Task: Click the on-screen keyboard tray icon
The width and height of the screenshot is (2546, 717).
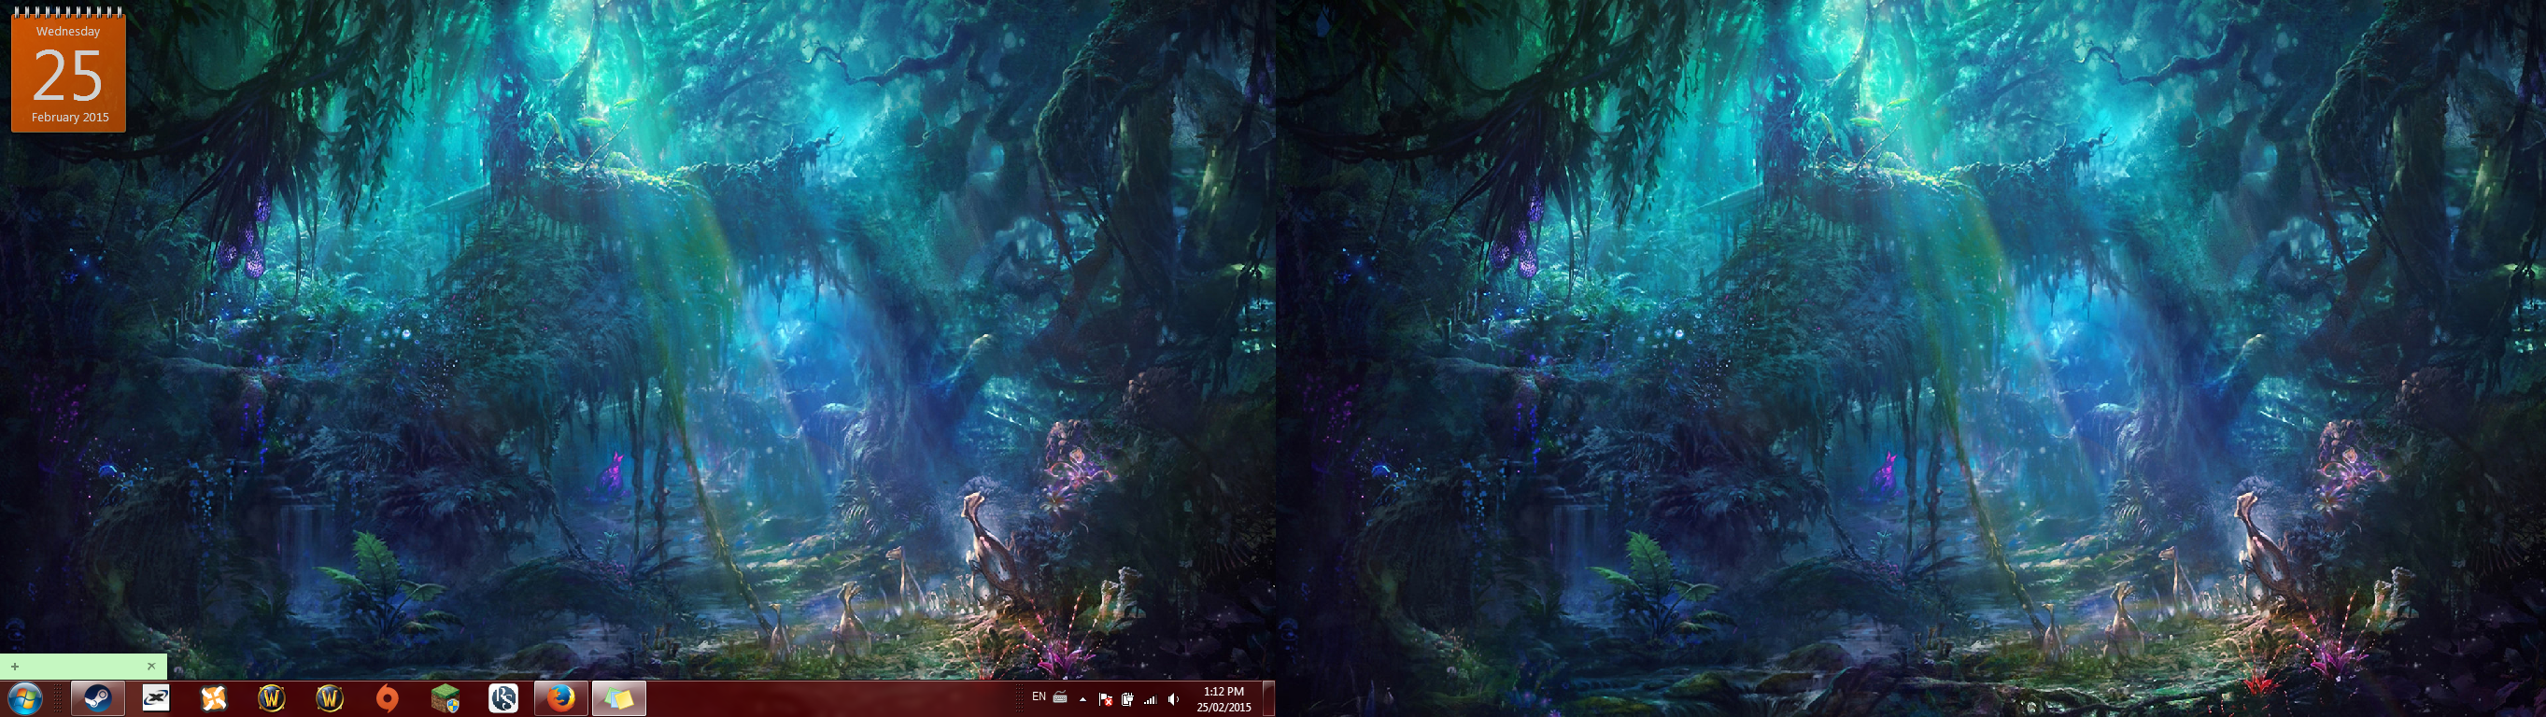Action: (x=1059, y=697)
